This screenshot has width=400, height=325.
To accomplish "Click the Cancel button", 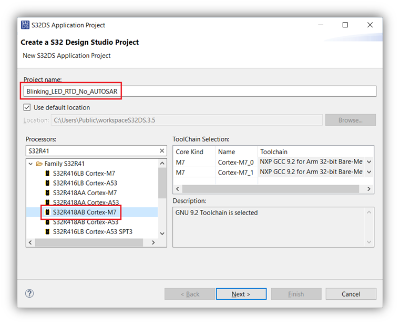I will click(x=351, y=294).
